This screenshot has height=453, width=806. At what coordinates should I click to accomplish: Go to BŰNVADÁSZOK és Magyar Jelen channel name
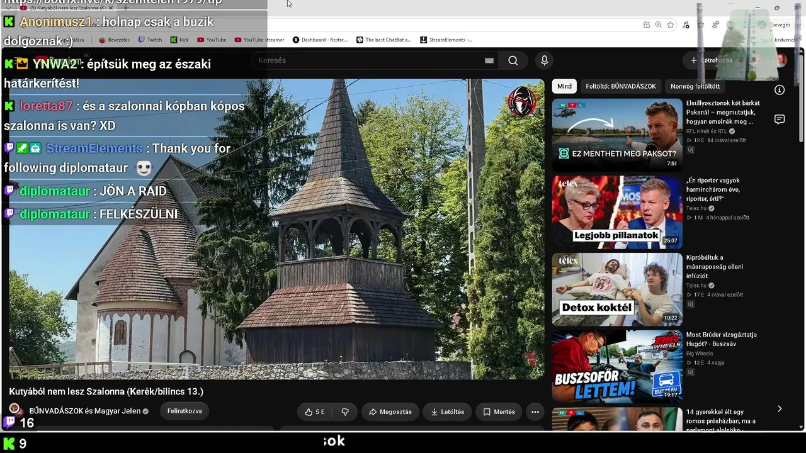click(x=85, y=411)
